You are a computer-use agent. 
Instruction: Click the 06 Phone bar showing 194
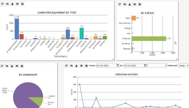105,38
